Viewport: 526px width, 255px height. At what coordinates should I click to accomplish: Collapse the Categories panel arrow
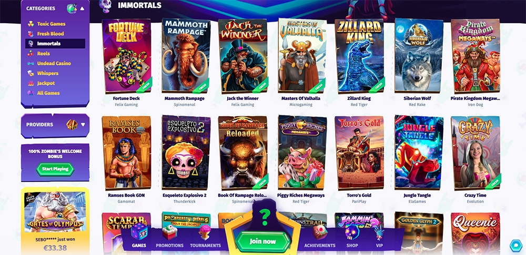click(x=83, y=8)
